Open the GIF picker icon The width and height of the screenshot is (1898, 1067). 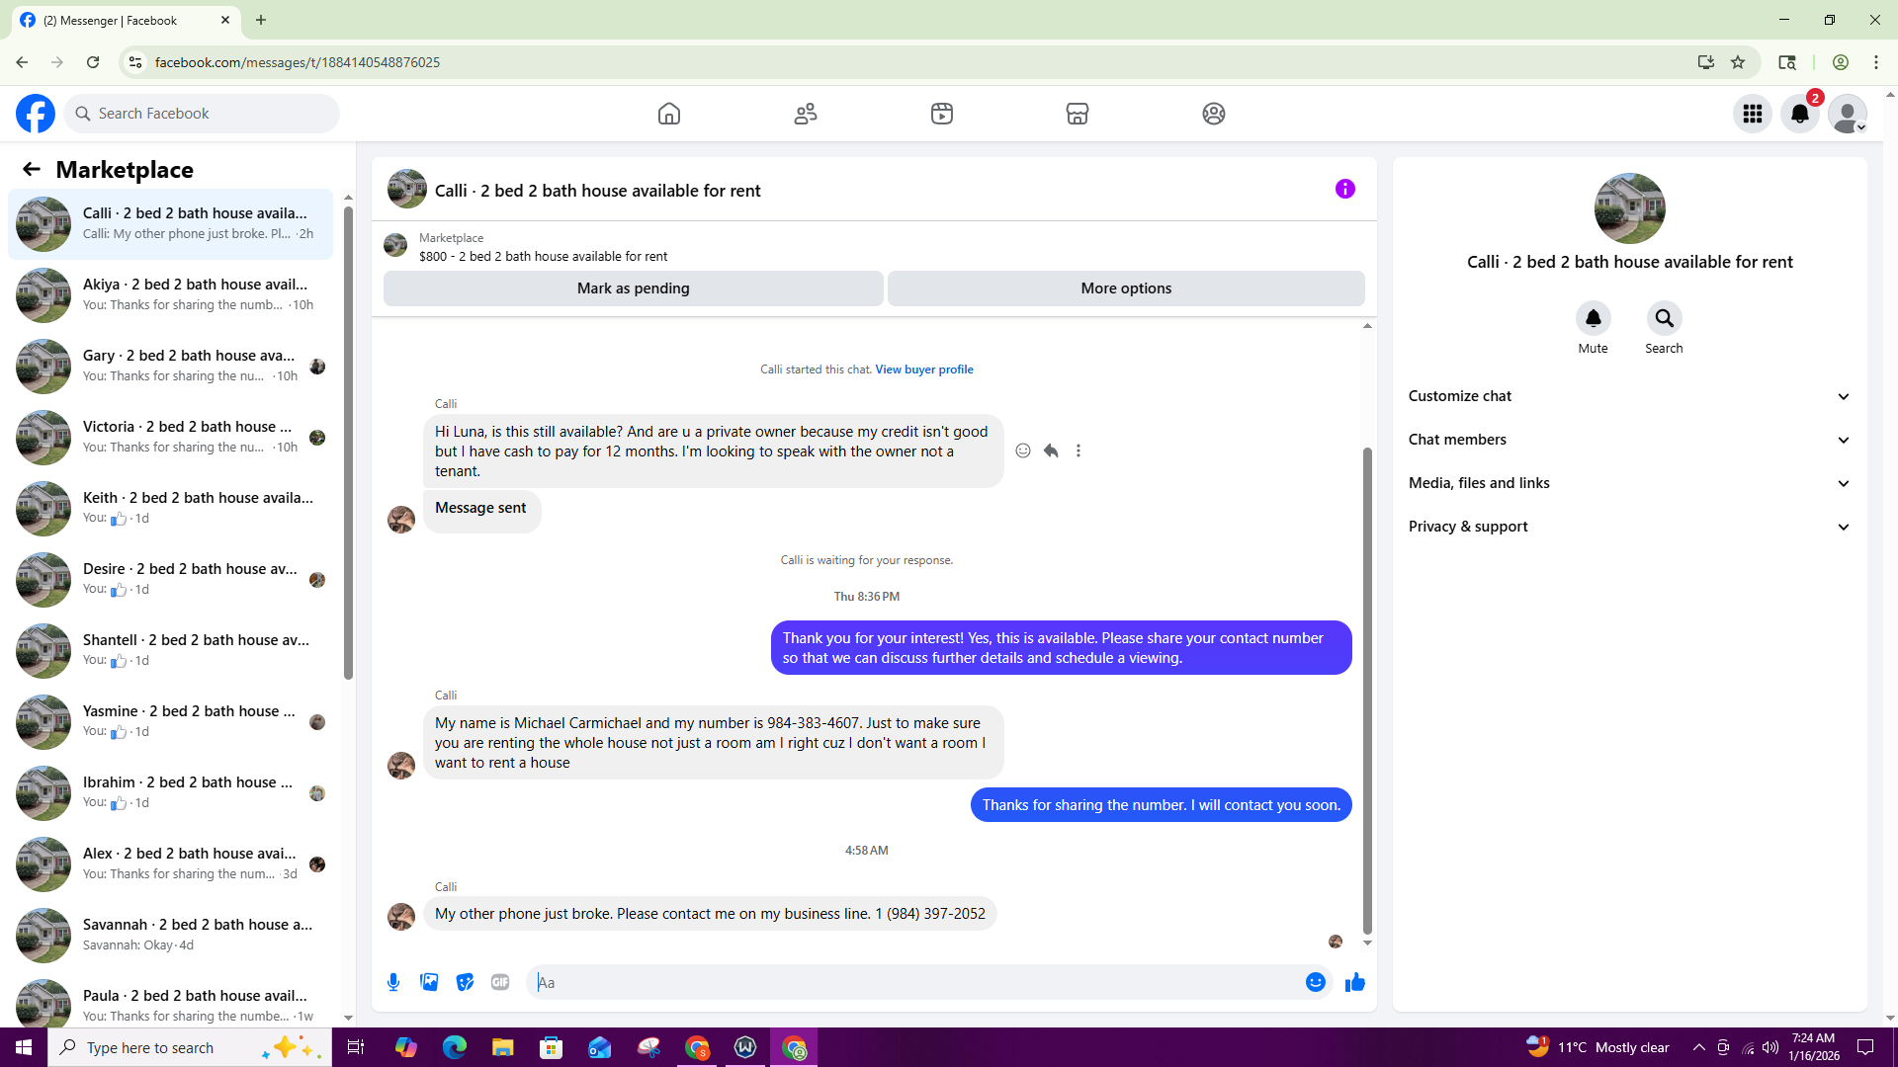coord(500,982)
